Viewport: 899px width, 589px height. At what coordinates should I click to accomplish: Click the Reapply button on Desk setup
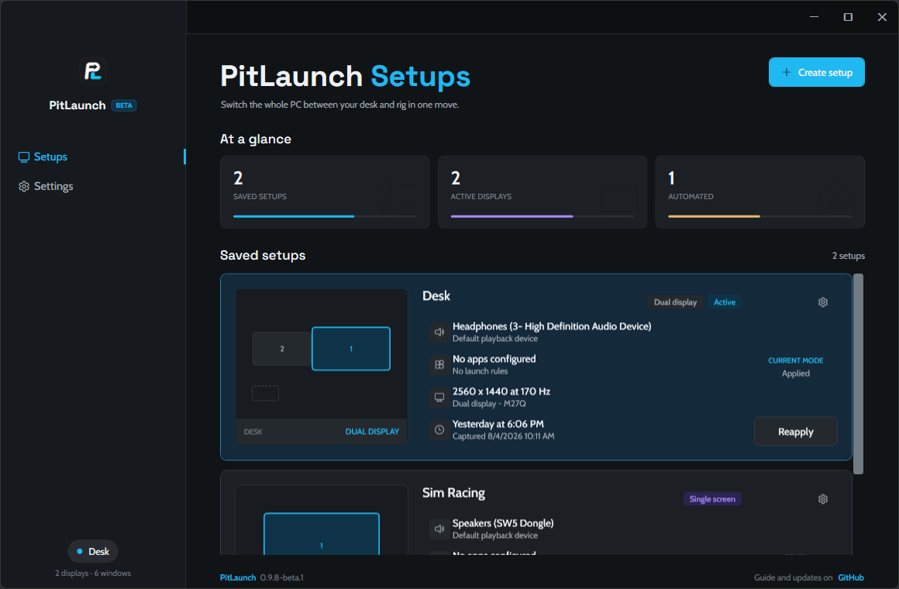point(795,431)
